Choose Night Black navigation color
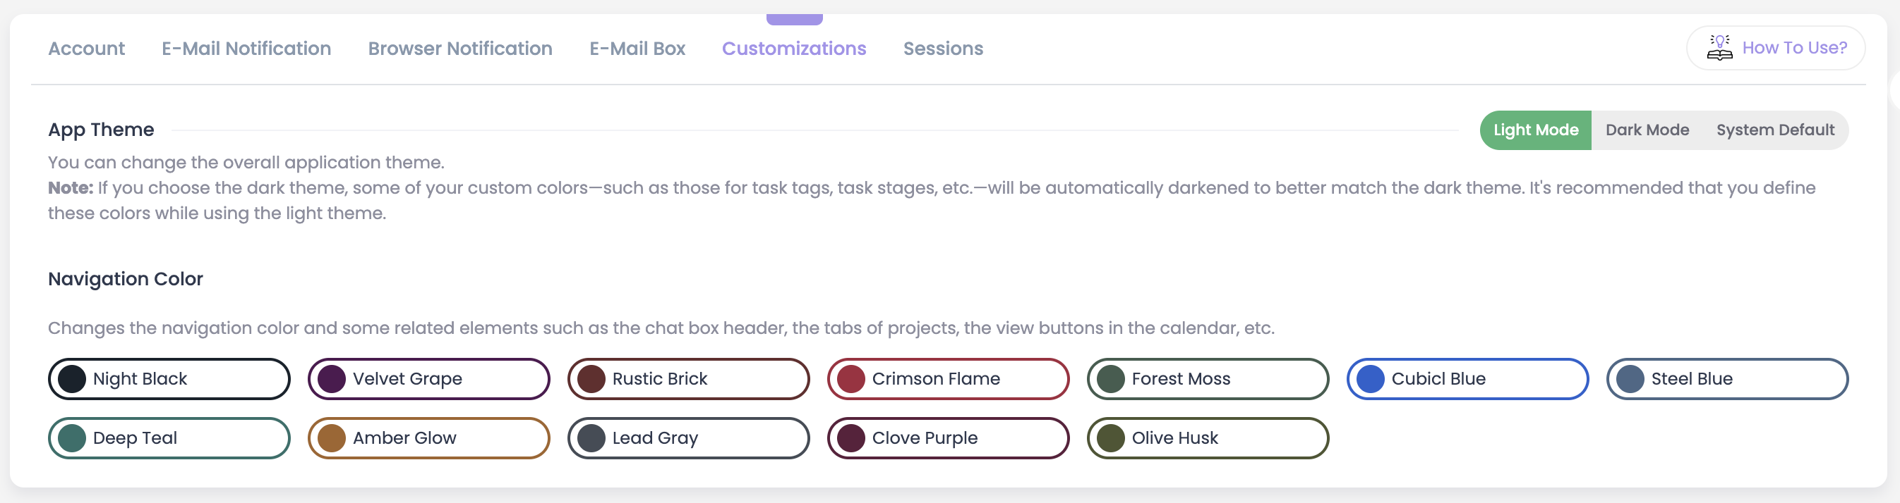The image size is (1900, 503). pos(169,378)
